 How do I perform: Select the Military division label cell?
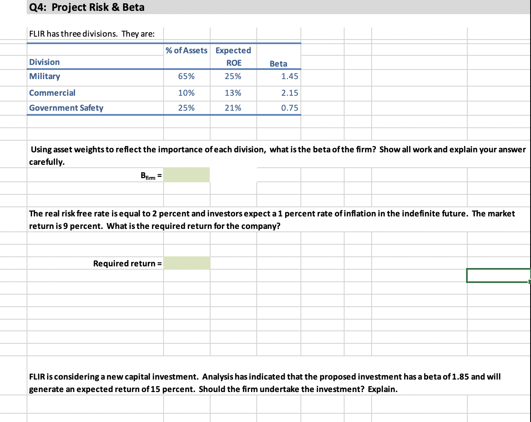tap(45, 76)
